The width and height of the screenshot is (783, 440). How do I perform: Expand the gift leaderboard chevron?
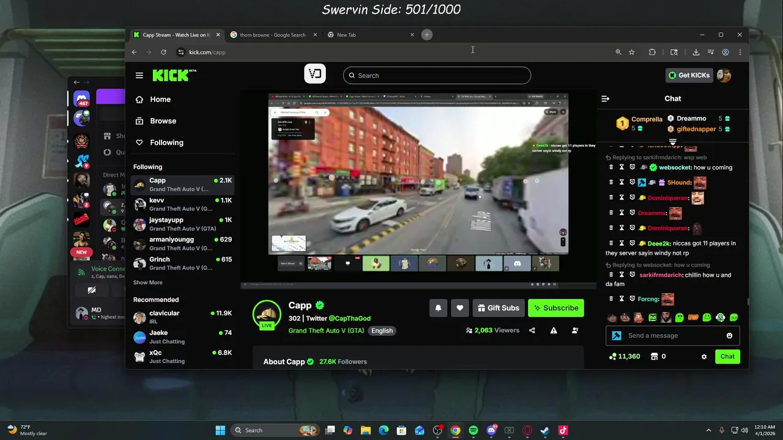click(673, 142)
